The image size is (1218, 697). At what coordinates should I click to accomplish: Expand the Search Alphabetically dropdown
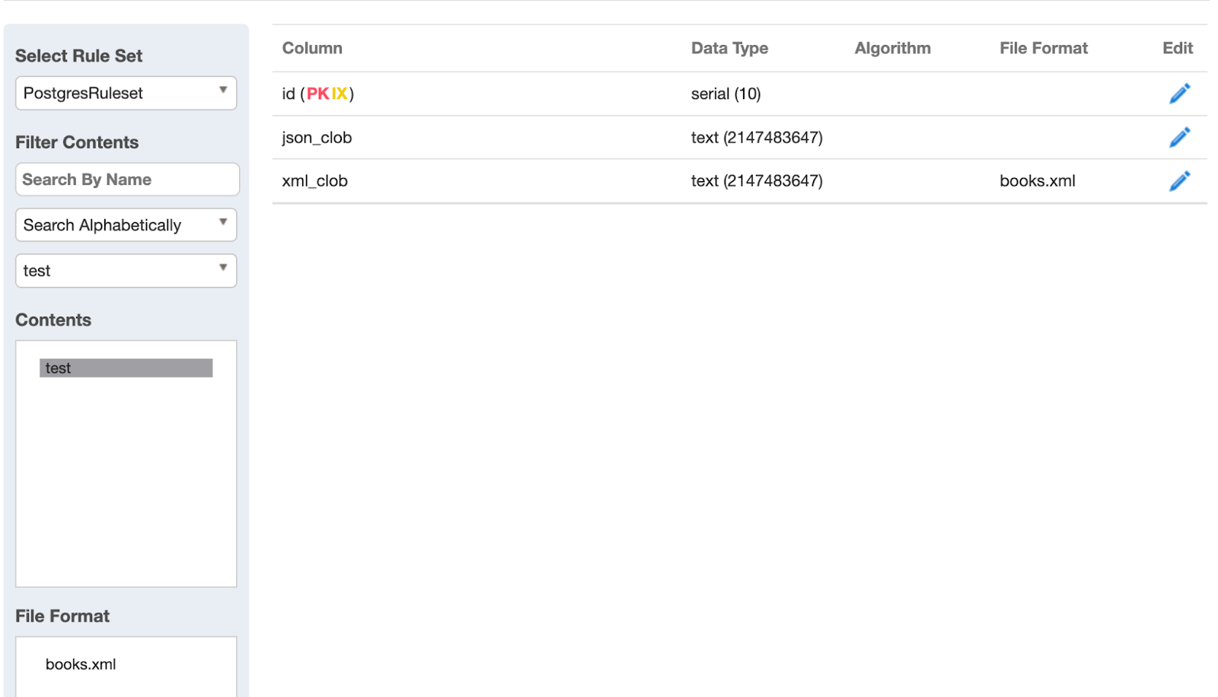[126, 225]
